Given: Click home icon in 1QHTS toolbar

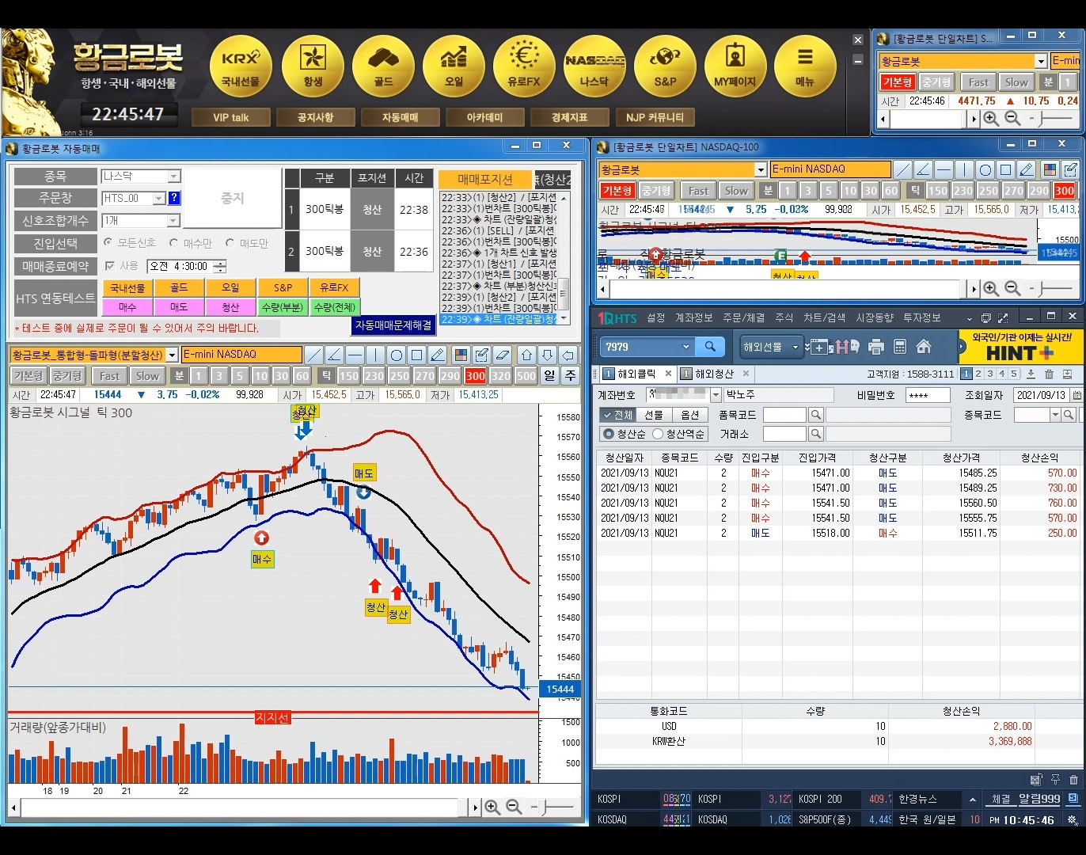Looking at the screenshot, I should [x=923, y=347].
